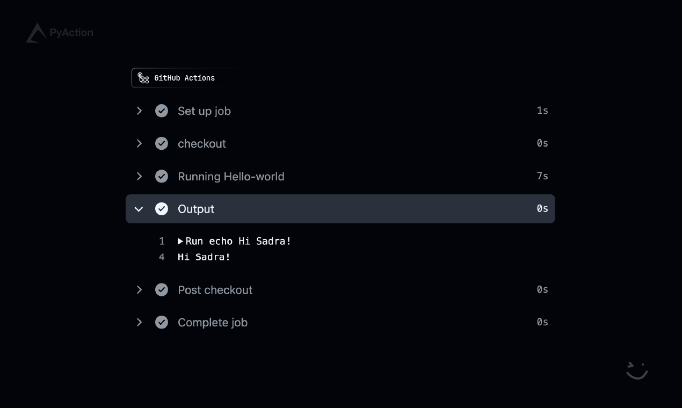Click the Set up job success checkmark
682x408 pixels.
click(162, 111)
